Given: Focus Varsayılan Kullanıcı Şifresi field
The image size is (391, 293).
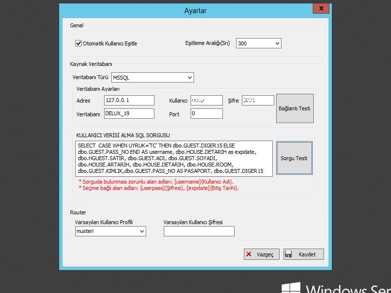Looking at the screenshot, I should (x=199, y=231).
